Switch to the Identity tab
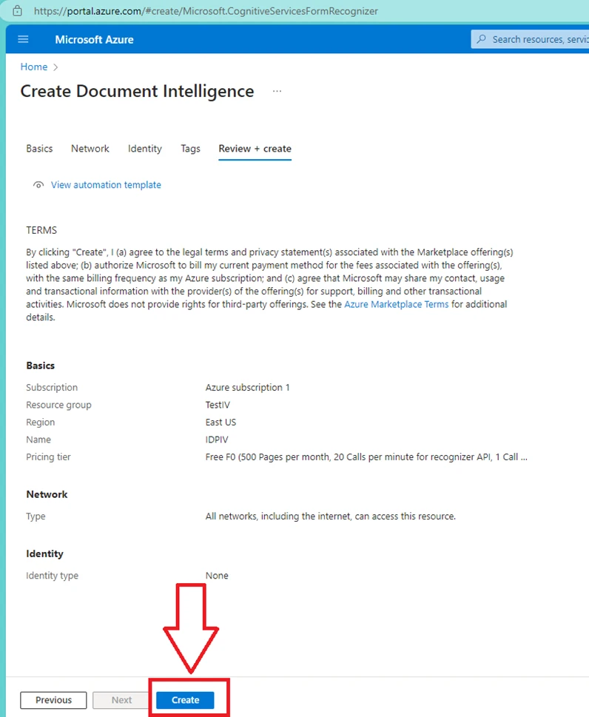The image size is (589, 717). click(x=145, y=149)
